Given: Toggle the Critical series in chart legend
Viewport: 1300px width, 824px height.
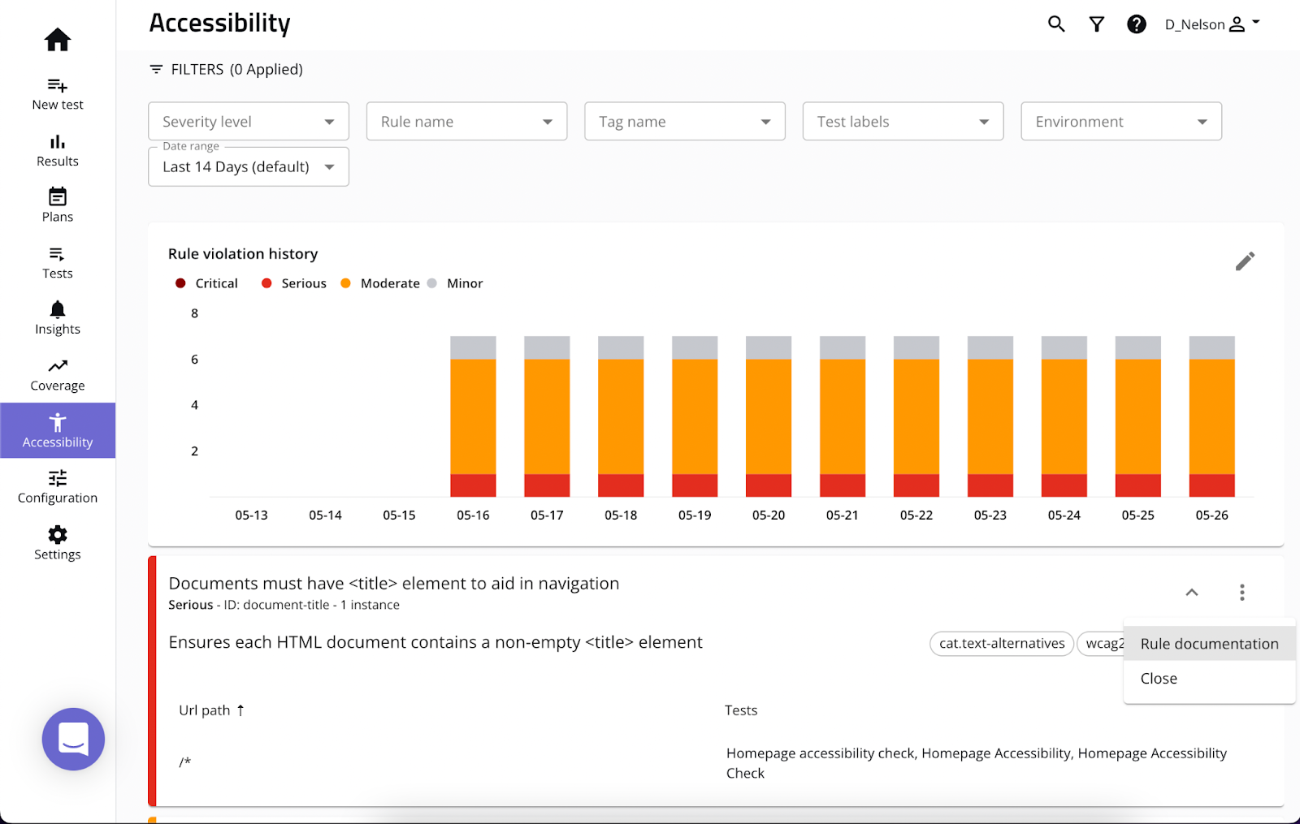Looking at the screenshot, I should tap(206, 283).
